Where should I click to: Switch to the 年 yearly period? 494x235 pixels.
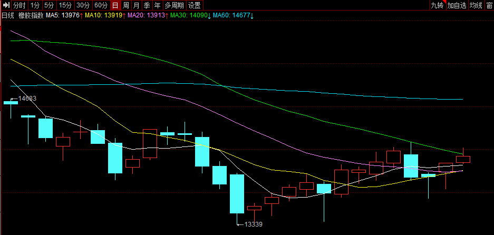[157, 5]
